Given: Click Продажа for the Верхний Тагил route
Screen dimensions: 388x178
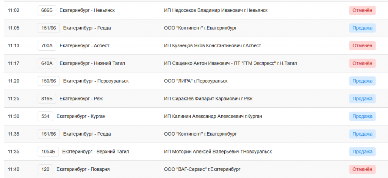Looking at the screenshot, I should (362, 152).
